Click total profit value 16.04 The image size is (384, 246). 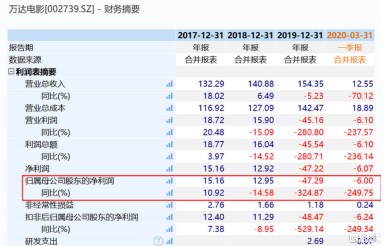pos(263,144)
